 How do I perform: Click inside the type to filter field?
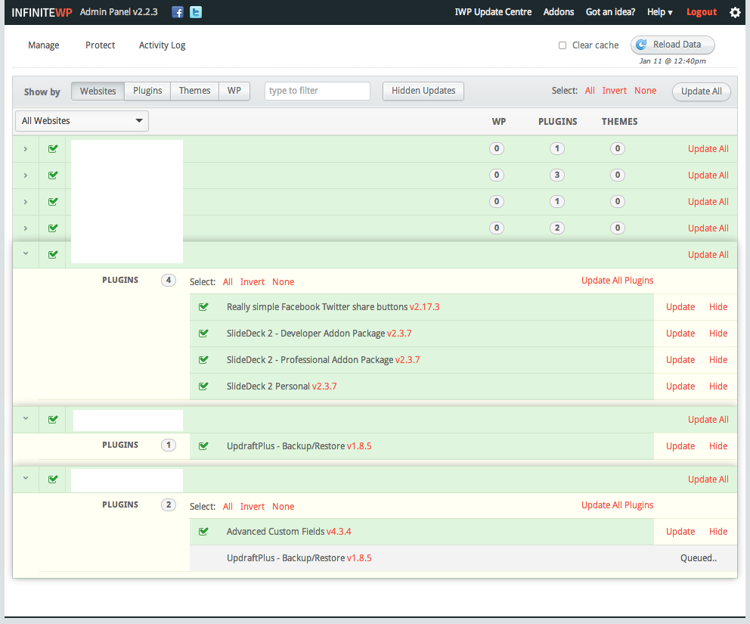click(x=317, y=90)
